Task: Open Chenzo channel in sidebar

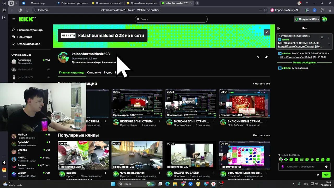Action: (31, 151)
